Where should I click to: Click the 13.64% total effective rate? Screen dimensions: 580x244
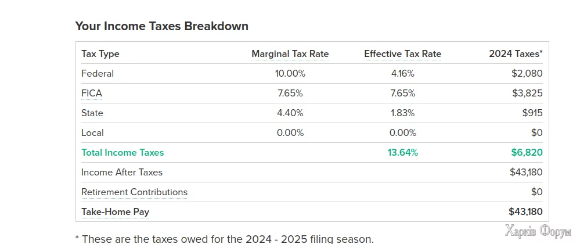402,153
